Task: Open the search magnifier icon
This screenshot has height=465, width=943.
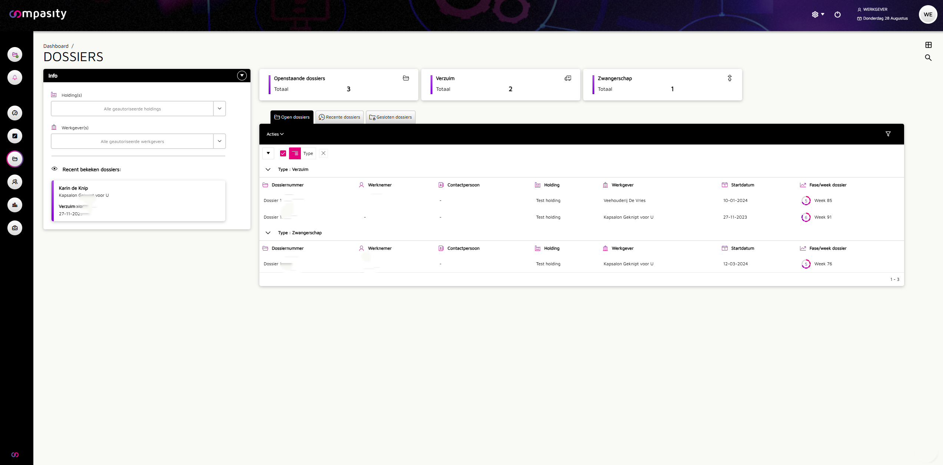Action: 928,57
